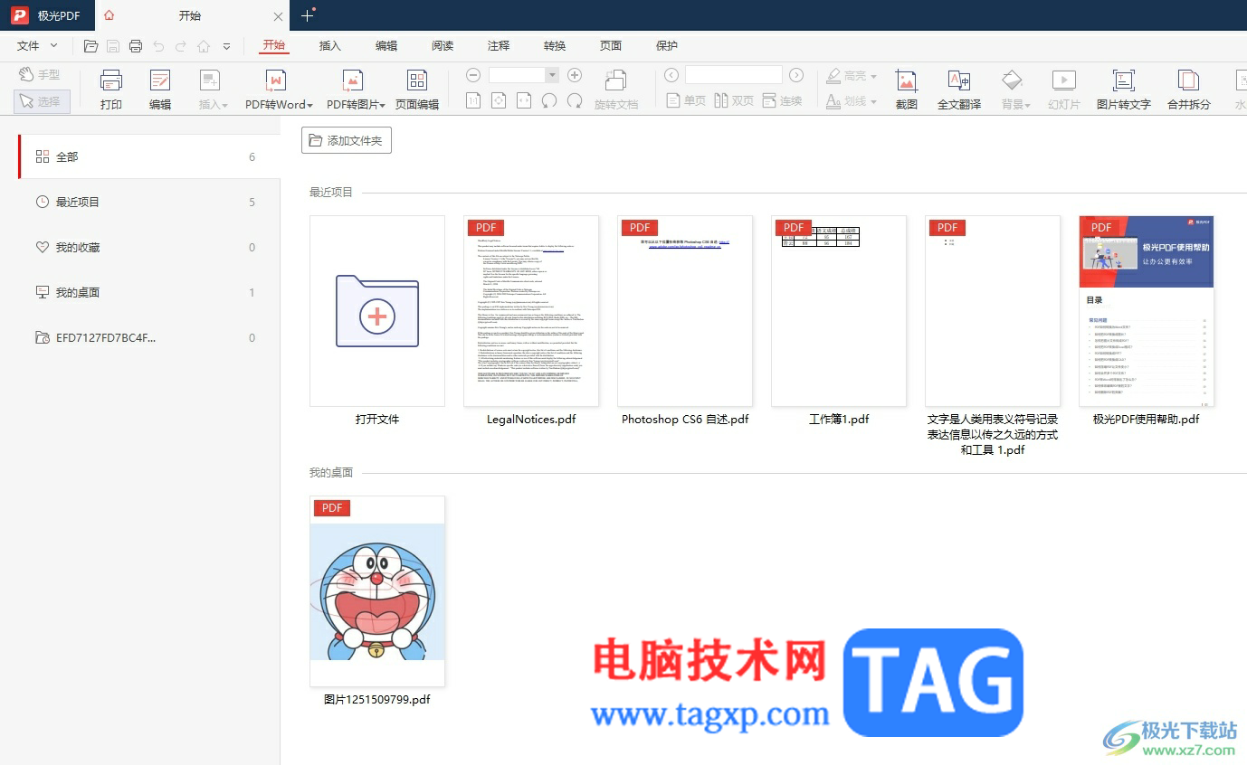Select 我的收藏 in the sidebar
This screenshot has height=765, width=1247.
click(x=149, y=247)
